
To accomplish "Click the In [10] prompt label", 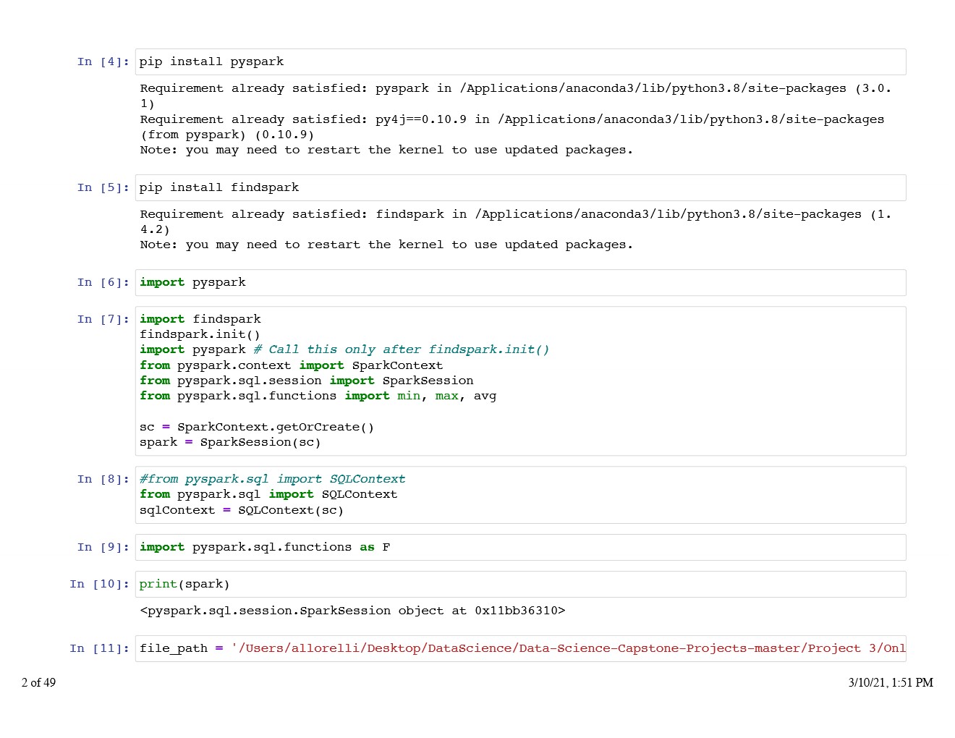I will 99,585.
